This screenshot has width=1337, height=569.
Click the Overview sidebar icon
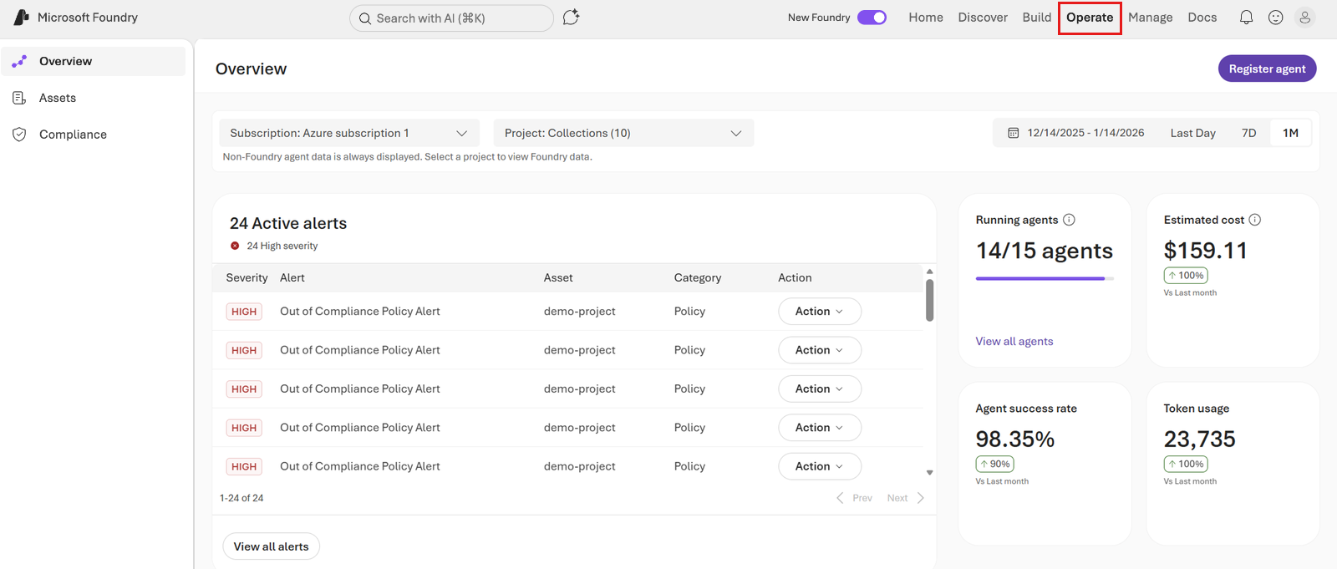(19, 61)
